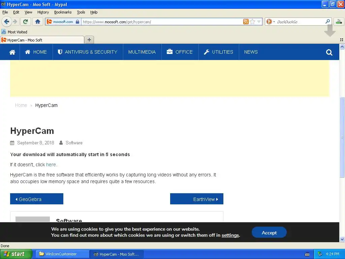Open a new tab with the plus button

(89, 40)
